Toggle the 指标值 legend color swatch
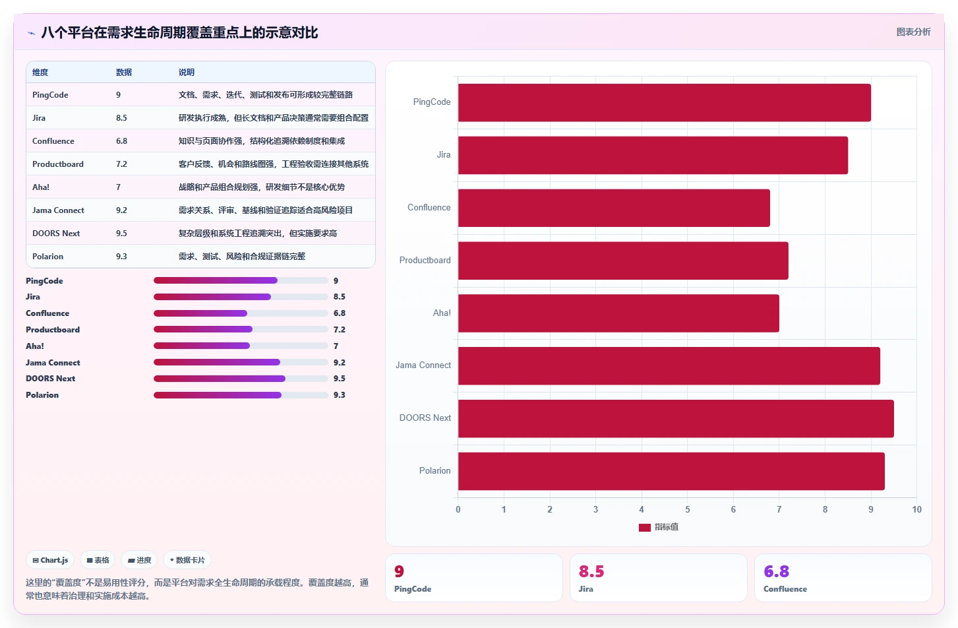Viewport: 958px width, 628px height. [645, 527]
